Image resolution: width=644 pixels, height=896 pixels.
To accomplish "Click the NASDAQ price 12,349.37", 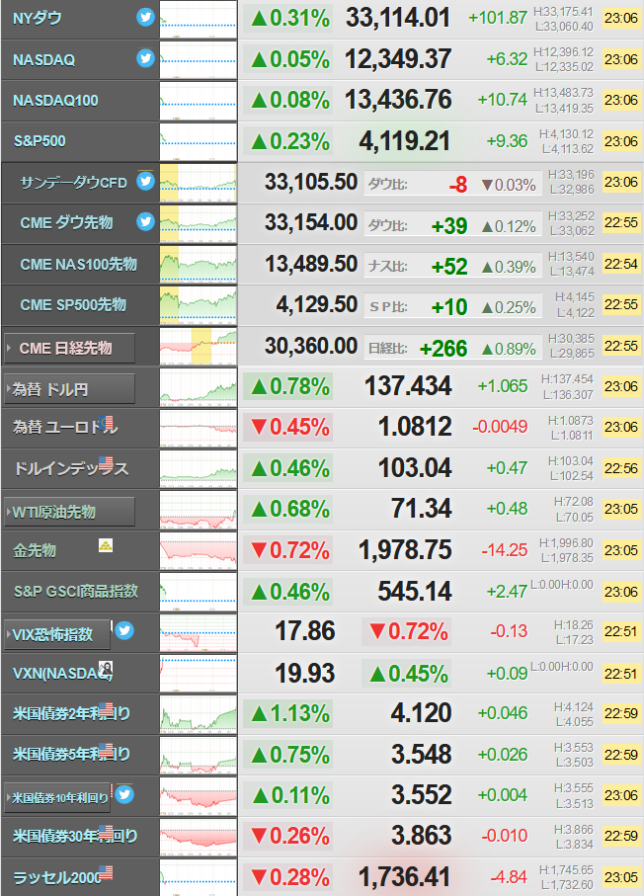I will [x=398, y=59].
